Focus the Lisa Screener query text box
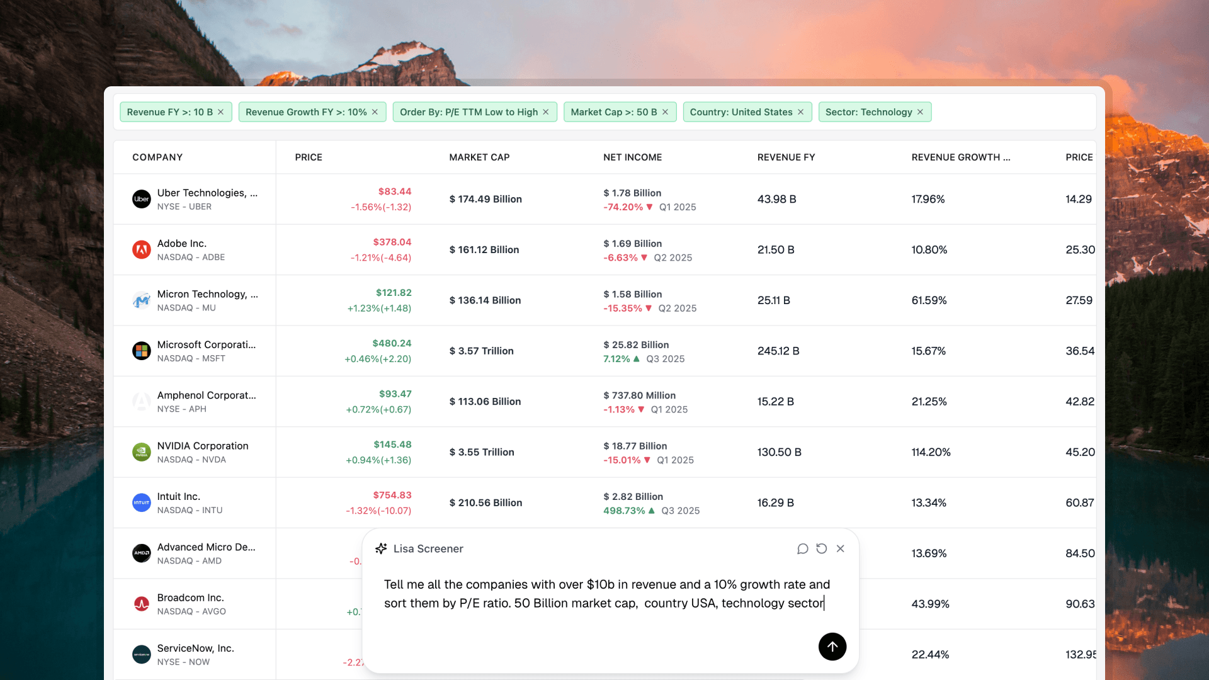This screenshot has width=1209, height=680. tap(607, 594)
